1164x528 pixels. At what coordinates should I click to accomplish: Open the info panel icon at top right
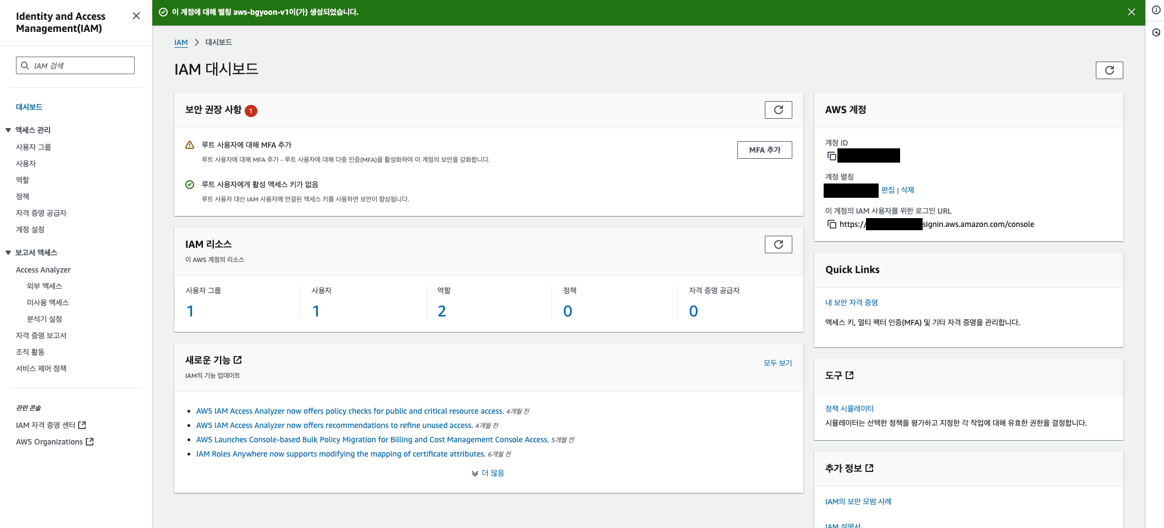pos(1156,10)
